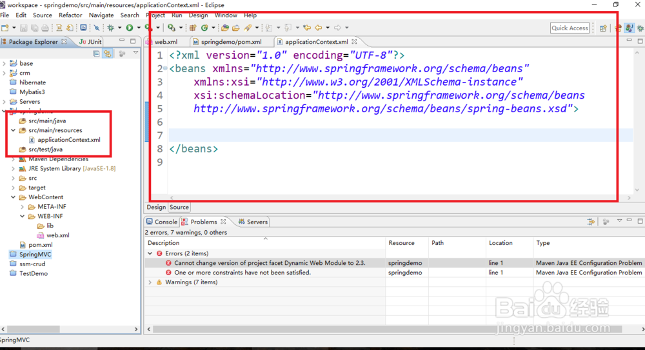Open the Refactor menu
Screen dimensions: 645x350
click(70, 15)
